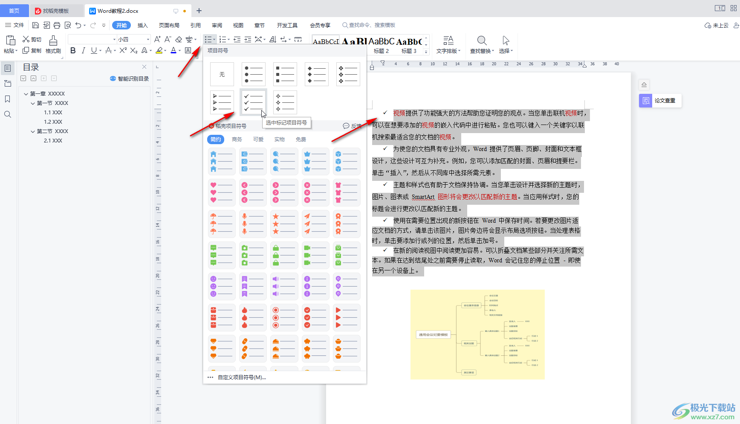Click 自定义项目符号(M)... option

pyautogui.click(x=242, y=378)
